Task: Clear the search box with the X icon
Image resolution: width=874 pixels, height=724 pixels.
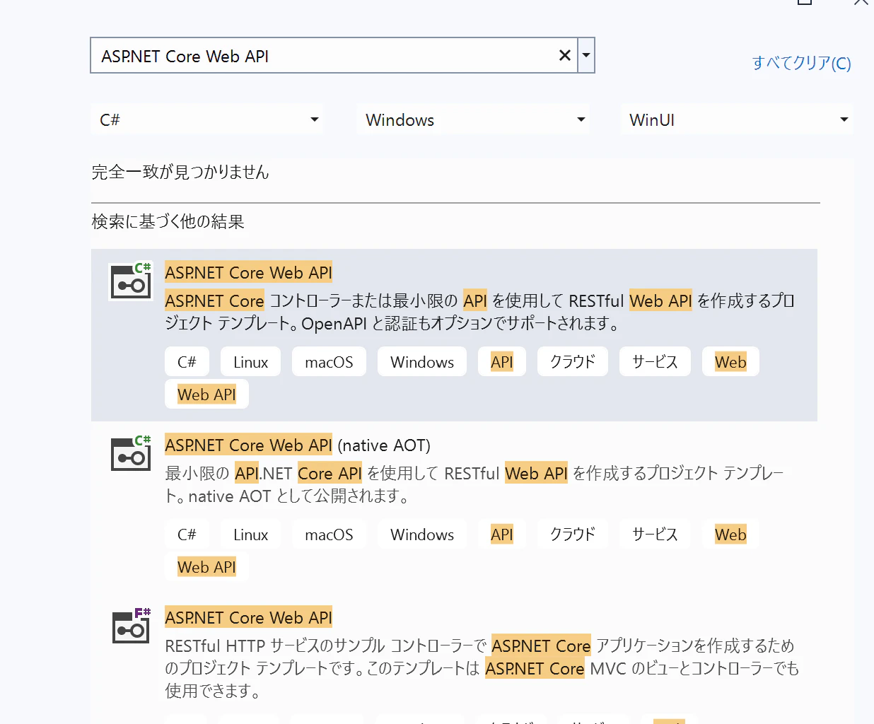Action: coord(564,55)
